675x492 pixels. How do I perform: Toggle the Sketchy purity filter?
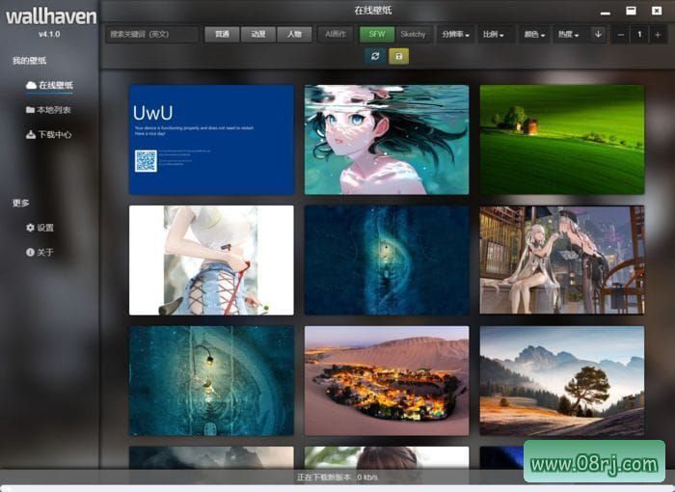[413, 34]
